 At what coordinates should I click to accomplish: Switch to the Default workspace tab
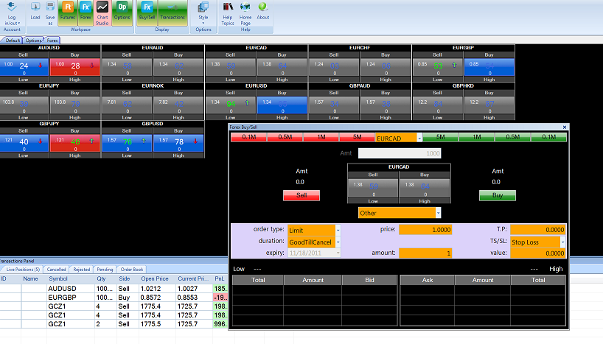tap(12, 41)
